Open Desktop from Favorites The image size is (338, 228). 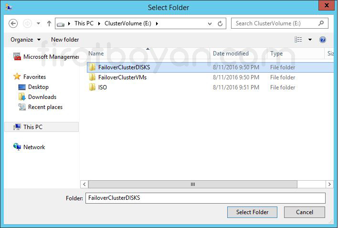[x=38, y=87]
